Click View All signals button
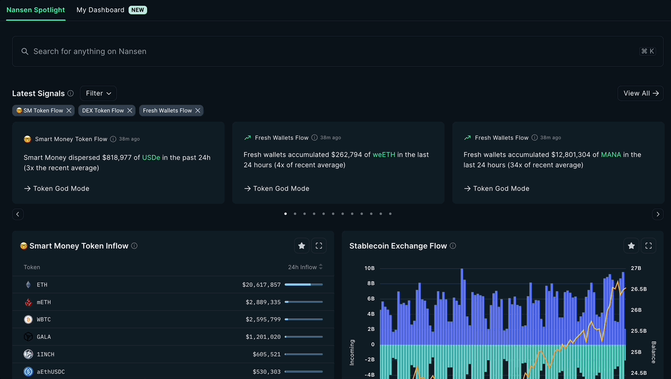671x379 pixels. pyautogui.click(x=640, y=93)
